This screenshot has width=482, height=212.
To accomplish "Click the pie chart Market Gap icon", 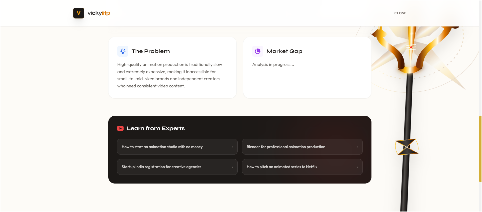I will pyautogui.click(x=258, y=51).
